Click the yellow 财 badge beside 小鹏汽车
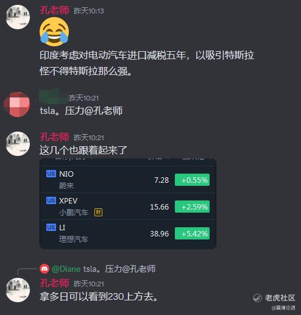The height and width of the screenshot is (315, 301). point(98,213)
